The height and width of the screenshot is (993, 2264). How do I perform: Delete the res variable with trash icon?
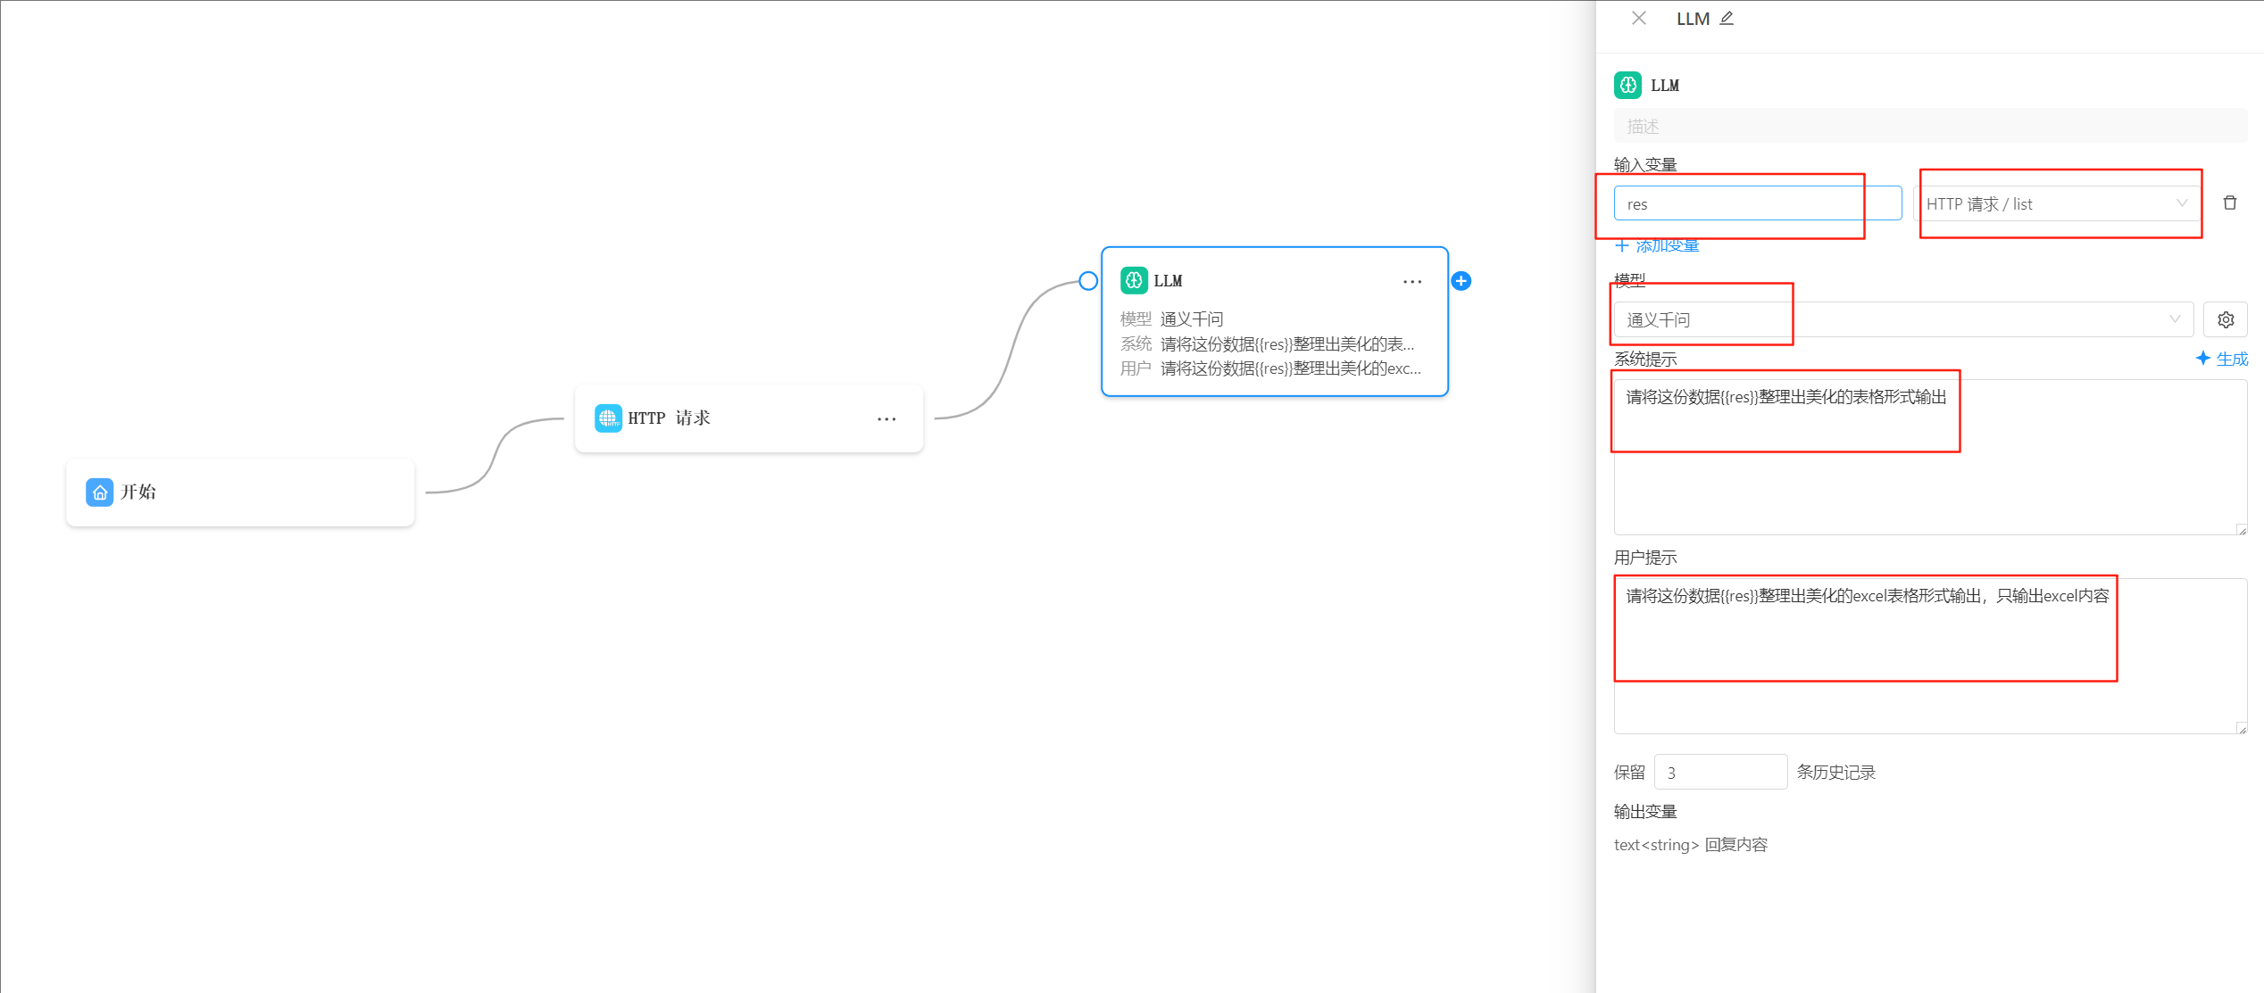pos(2230,203)
